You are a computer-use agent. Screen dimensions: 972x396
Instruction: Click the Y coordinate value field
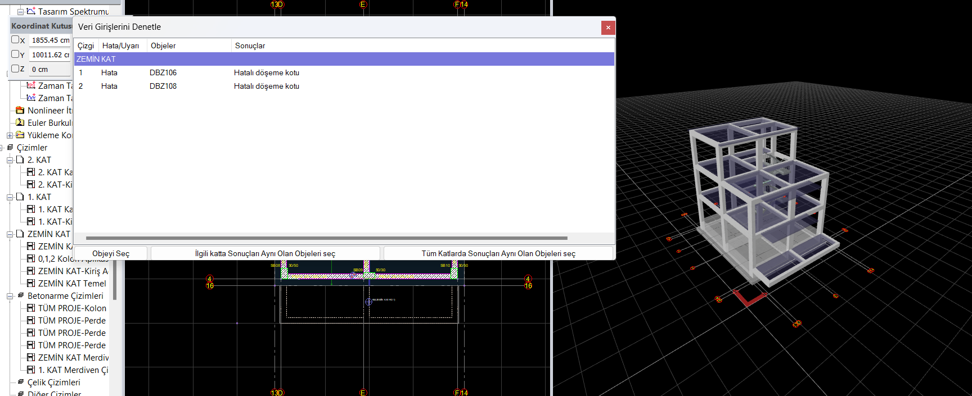pos(51,54)
